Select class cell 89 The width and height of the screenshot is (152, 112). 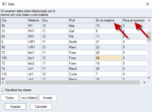click(x=14, y=47)
